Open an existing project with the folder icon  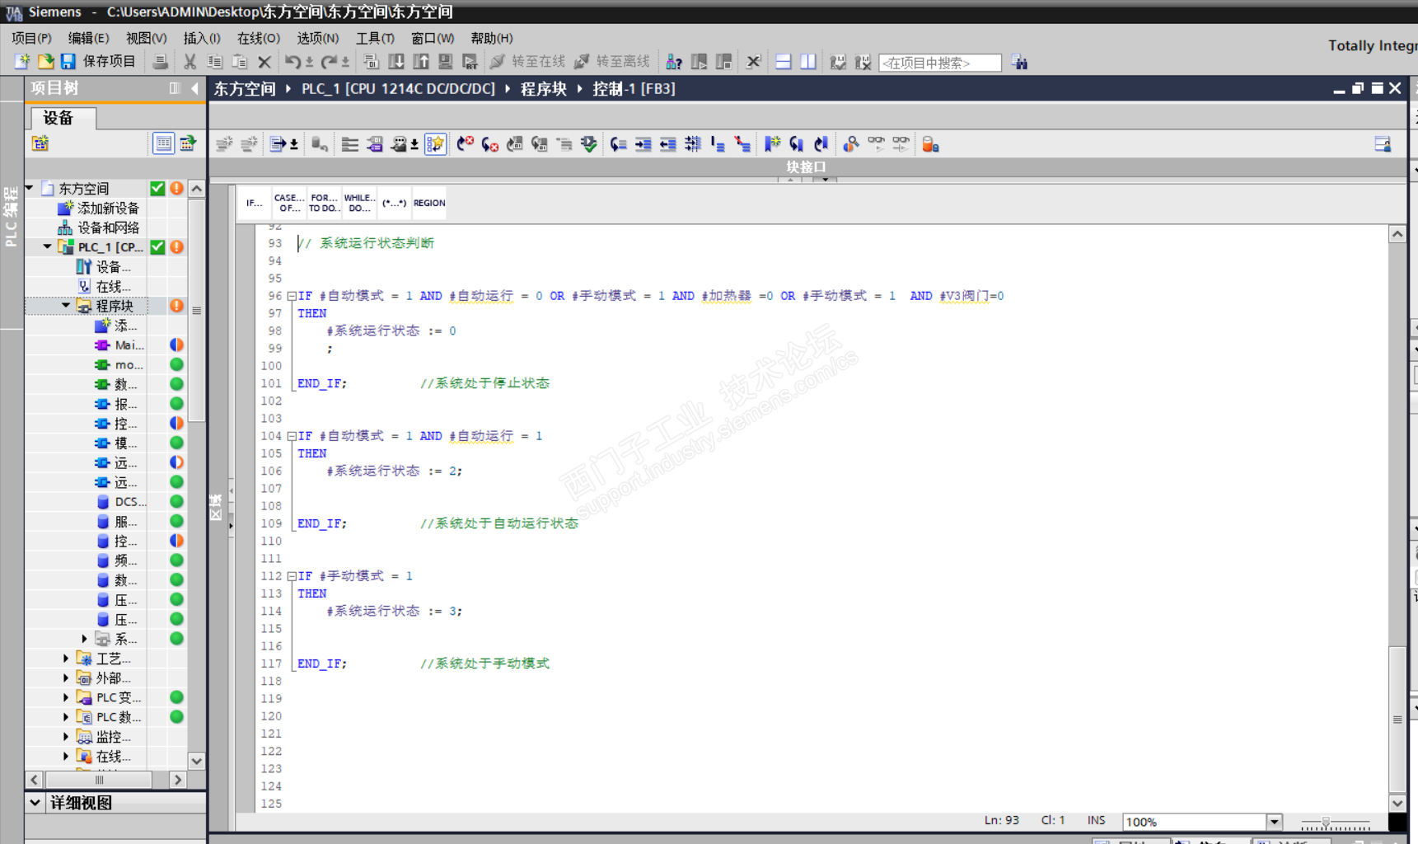45,62
